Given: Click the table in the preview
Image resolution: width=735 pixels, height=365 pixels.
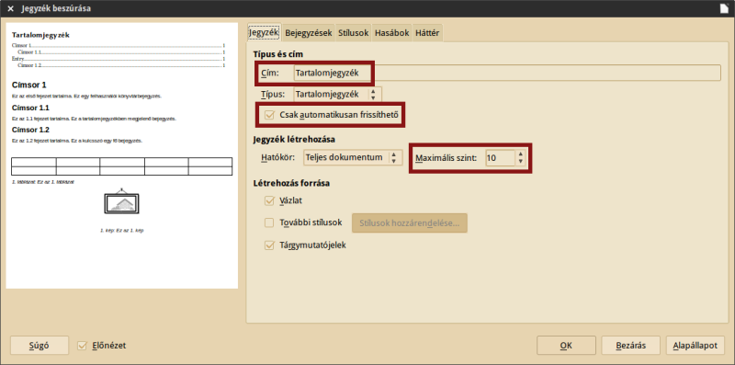Looking at the screenshot, I should (x=122, y=166).
